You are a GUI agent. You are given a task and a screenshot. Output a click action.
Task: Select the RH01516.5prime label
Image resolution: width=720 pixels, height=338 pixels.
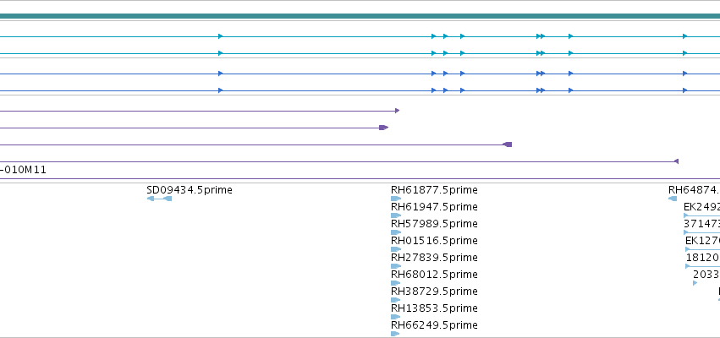tap(434, 241)
